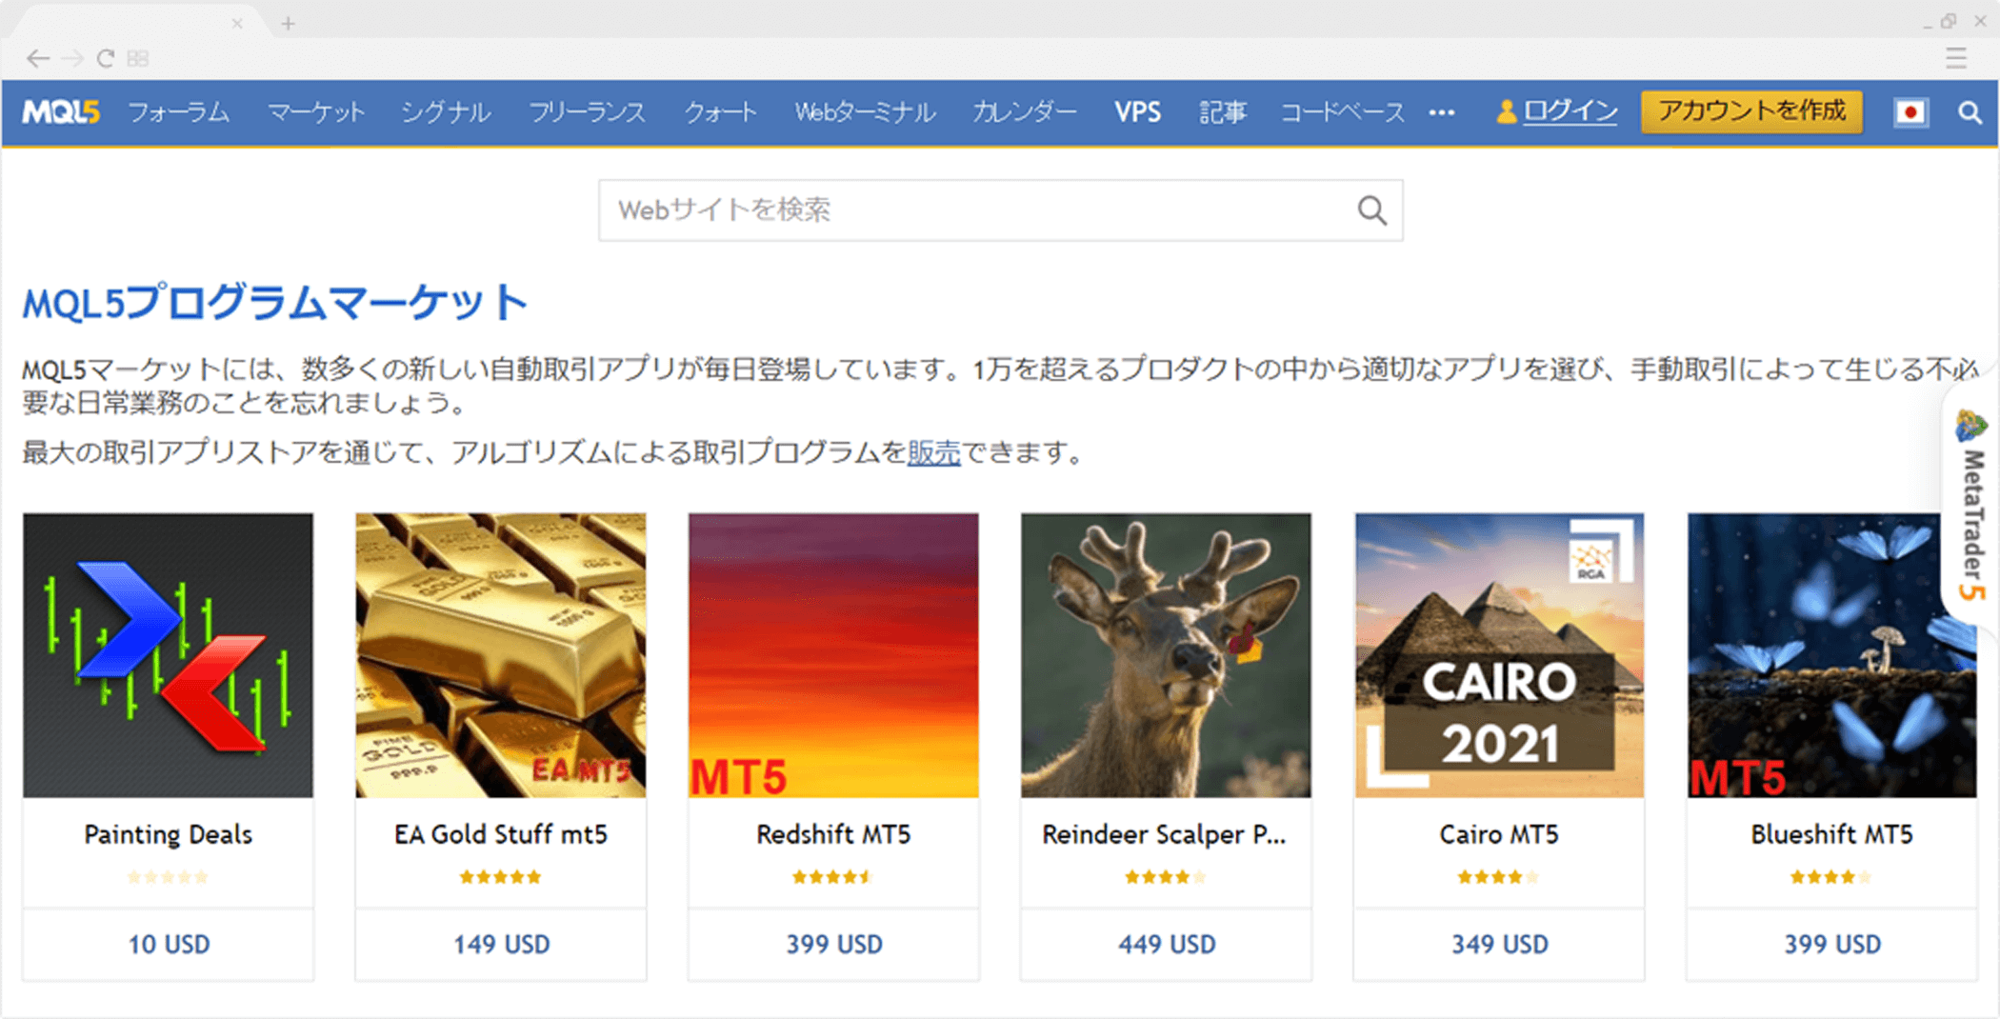This screenshot has width=2000, height=1019.
Task: Open a new browser tab with the plus
Action: 288,23
